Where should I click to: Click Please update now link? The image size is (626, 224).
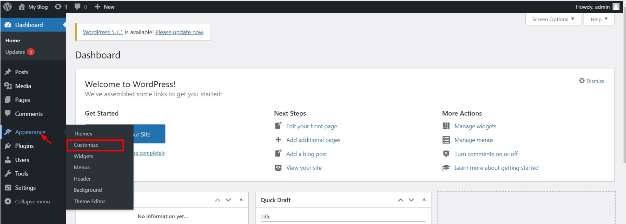point(179,32)
